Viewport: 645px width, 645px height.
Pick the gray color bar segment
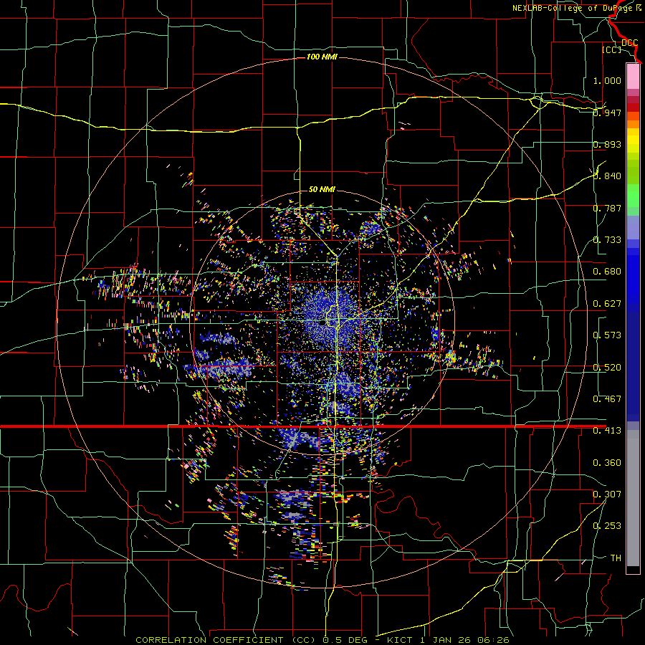point(633,498)
